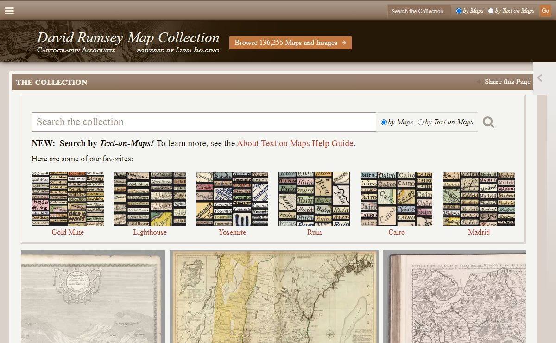Open Moscovie atlas book map image
Viewport: 556px width, 343px height.
455,297
